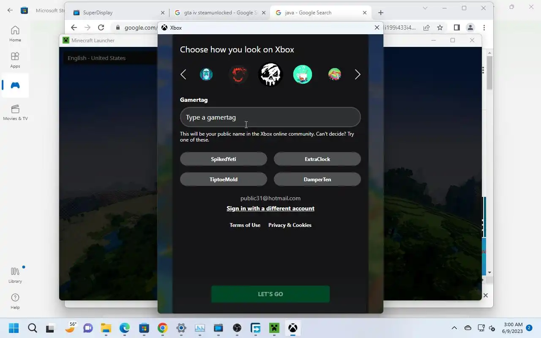Go back in Chrome
The image size is (541, 338).
pyautogui.click(x=74, y=27)
